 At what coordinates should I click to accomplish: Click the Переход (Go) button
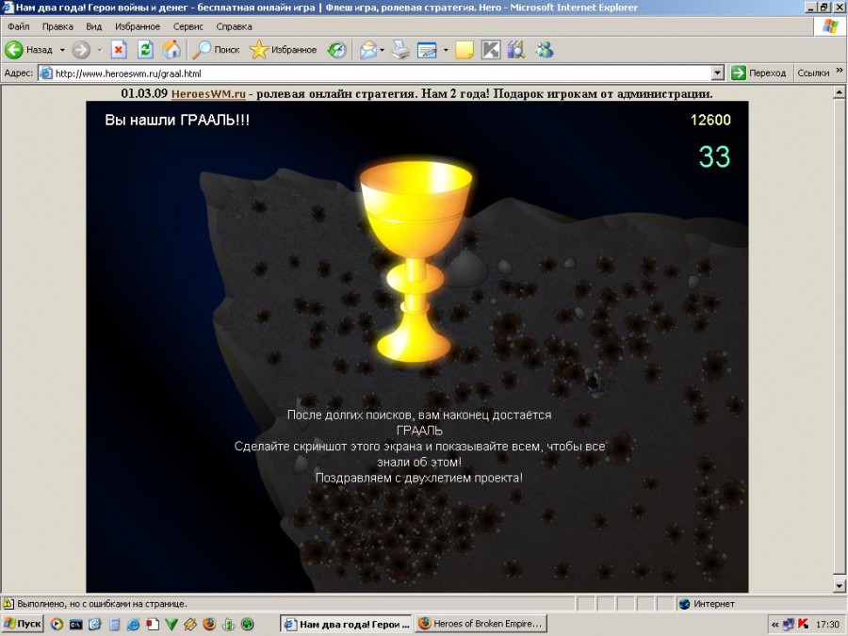coord(758,73)
